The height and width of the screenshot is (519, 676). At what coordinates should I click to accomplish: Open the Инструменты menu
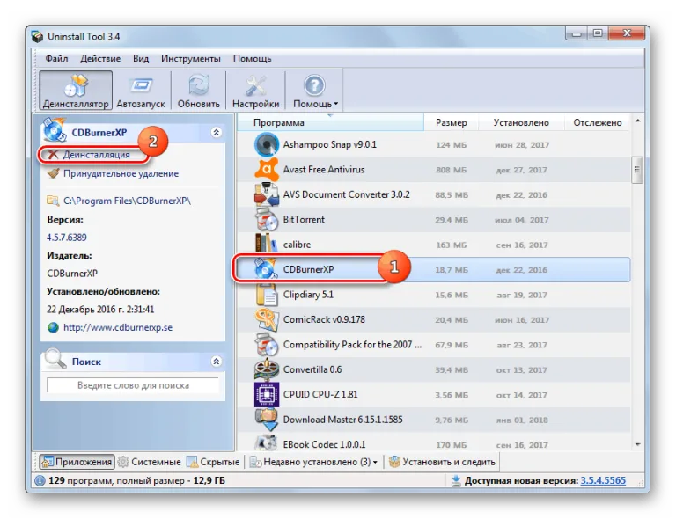tap(190, 59)
